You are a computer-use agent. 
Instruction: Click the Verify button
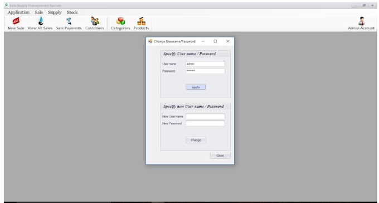[196, 88]
